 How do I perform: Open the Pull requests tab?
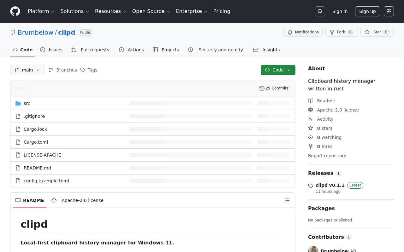[90, 50]
